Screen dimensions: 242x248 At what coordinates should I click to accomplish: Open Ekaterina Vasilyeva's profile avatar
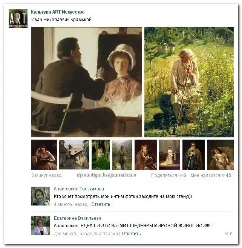click(x=40, y=225)
